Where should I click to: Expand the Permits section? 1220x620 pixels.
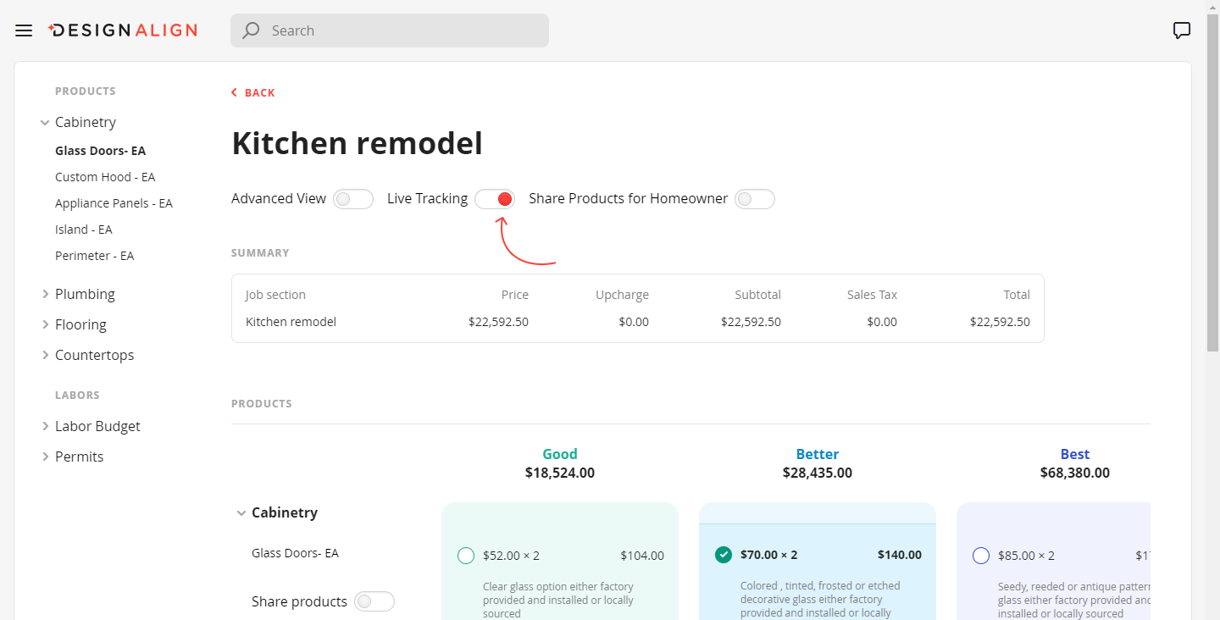click(45, 457)
